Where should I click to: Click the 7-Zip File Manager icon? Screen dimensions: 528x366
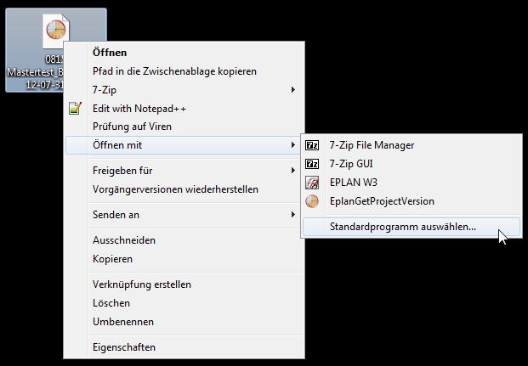click(312, 146)
